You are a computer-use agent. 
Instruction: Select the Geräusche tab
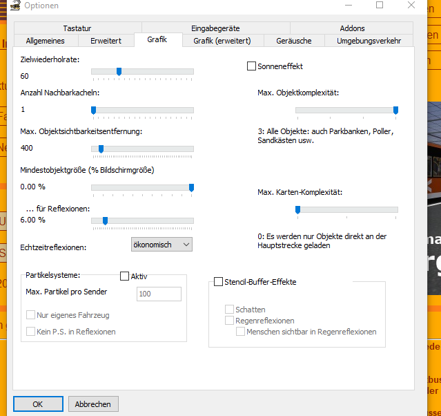point(294,41)
